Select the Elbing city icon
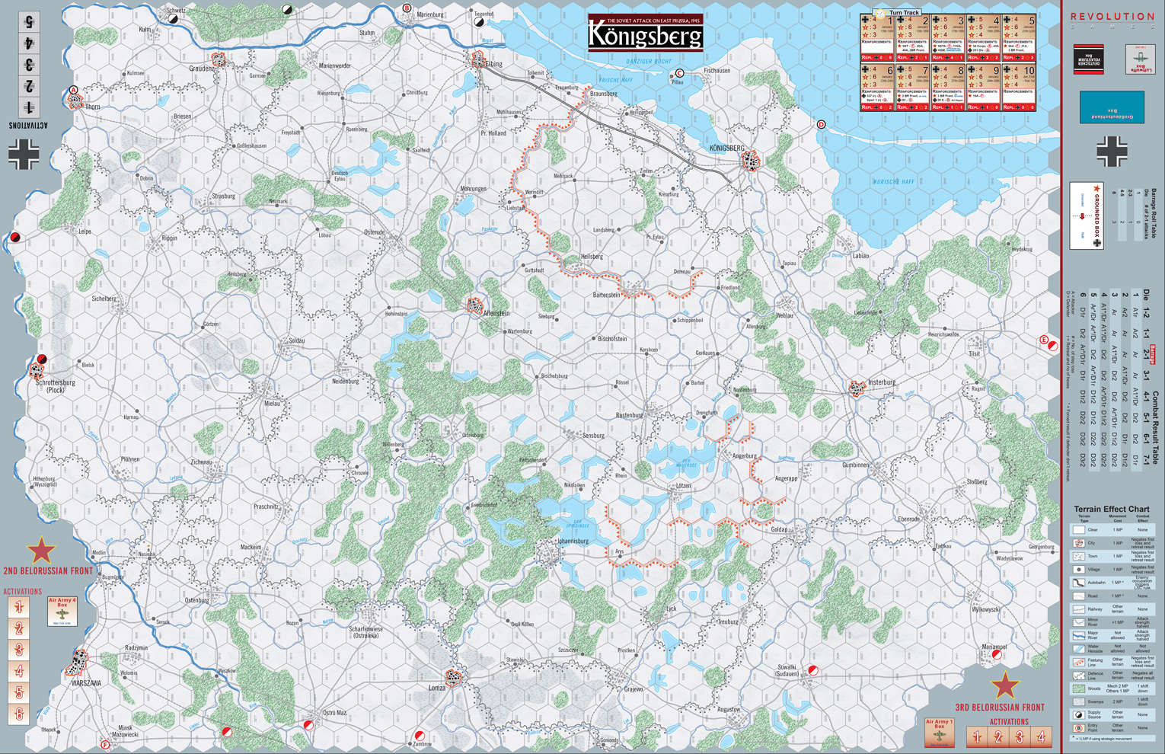Screen dimensions: 1165x754 (478, 58)
